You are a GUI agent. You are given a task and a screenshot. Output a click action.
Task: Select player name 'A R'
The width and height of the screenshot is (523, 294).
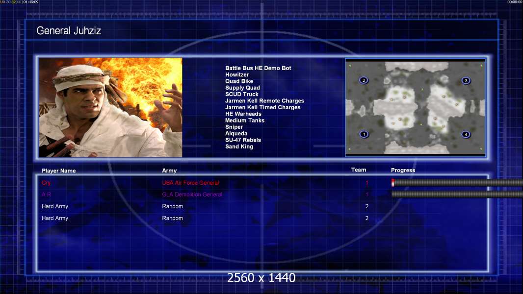pyautogui.click(x=46, y=195)
